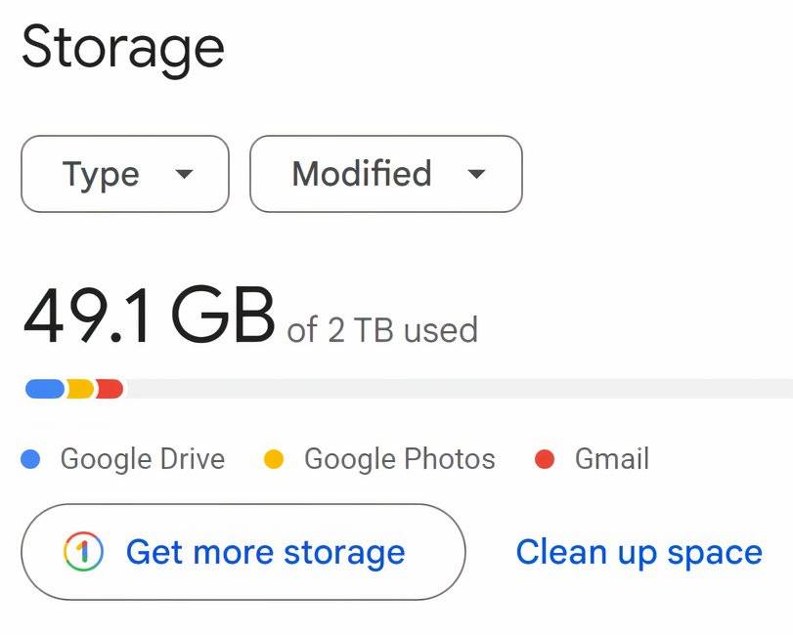Click the Storage page heading

tap(123, 47)
